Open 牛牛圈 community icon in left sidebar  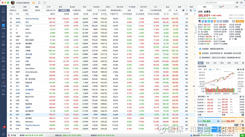pos(3,84)
